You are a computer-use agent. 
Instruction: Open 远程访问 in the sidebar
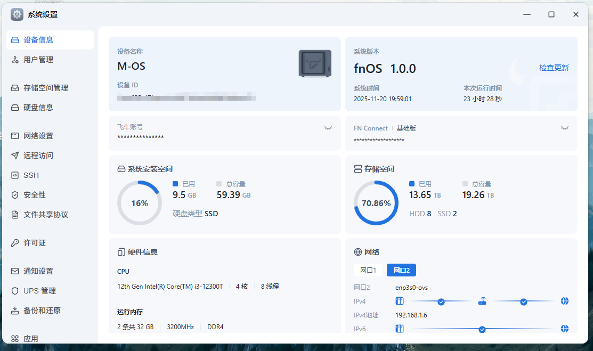tap(50, 156)
